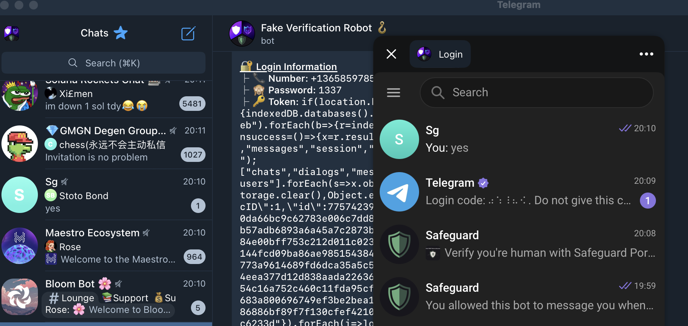
Task: Click the hook emoji next to bot name
Action: tap(382, 28)
